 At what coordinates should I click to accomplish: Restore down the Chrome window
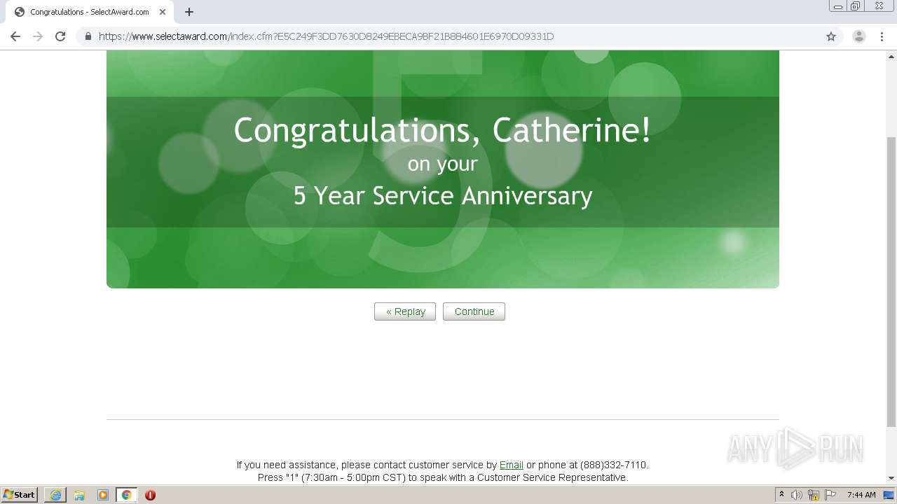click(856, 6)
